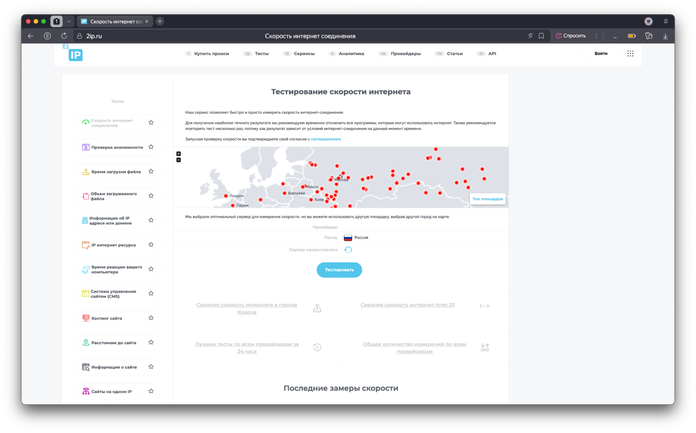Open the Сервисы navigation menu
696x433 pixels.
click(x=304, y=54)
